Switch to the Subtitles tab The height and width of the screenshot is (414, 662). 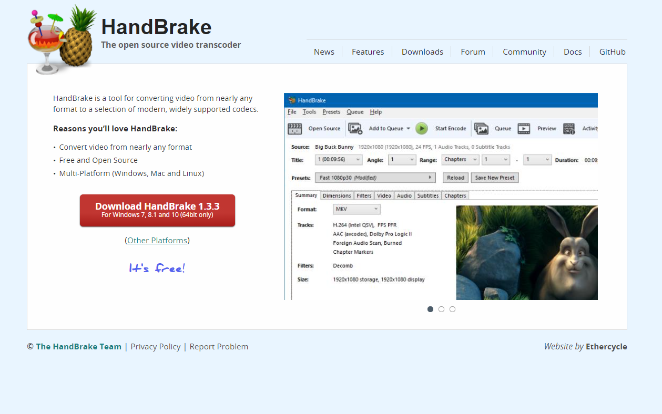428,195
